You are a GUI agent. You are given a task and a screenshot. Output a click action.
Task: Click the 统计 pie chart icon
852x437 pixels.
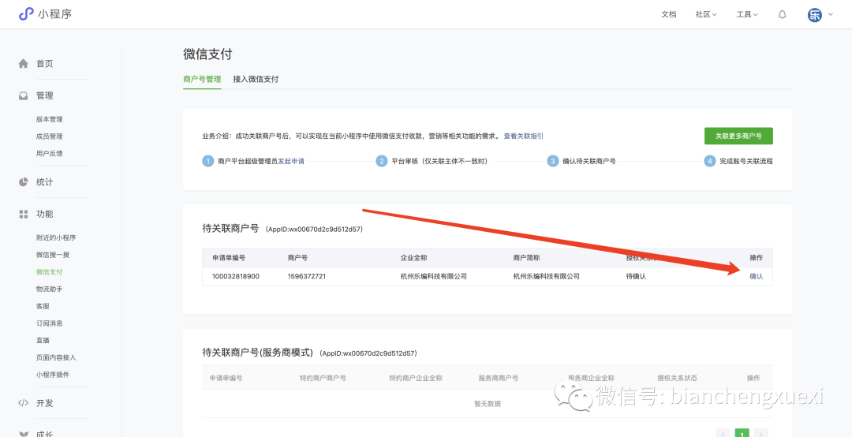[x=23, y=182]
